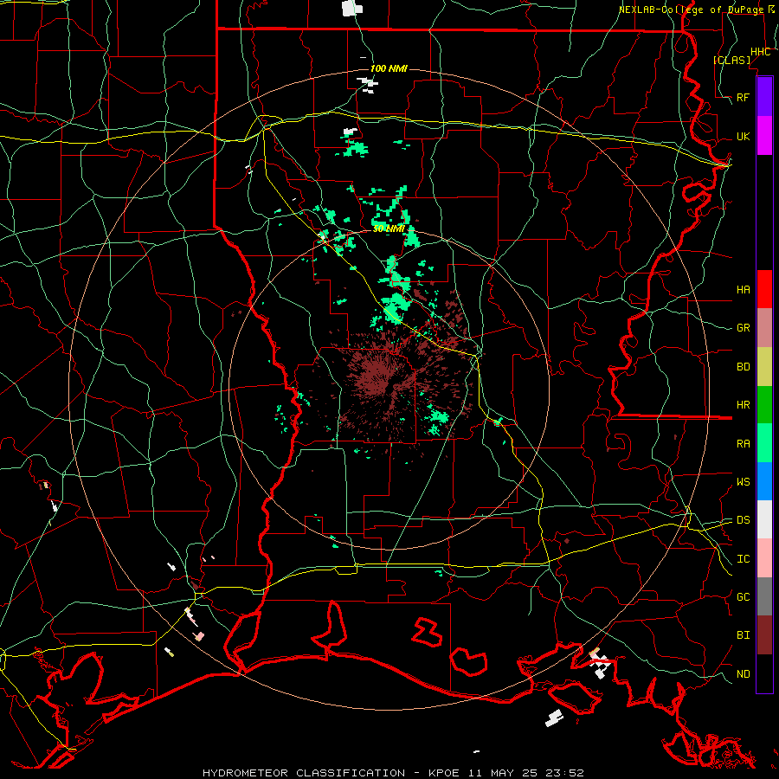Click the magenta UK color swatch
This screenshot has width=779, height=779.
[764, 136]
